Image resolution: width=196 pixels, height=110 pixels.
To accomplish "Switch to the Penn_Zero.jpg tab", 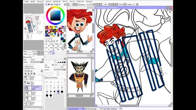I will point(94,109).
